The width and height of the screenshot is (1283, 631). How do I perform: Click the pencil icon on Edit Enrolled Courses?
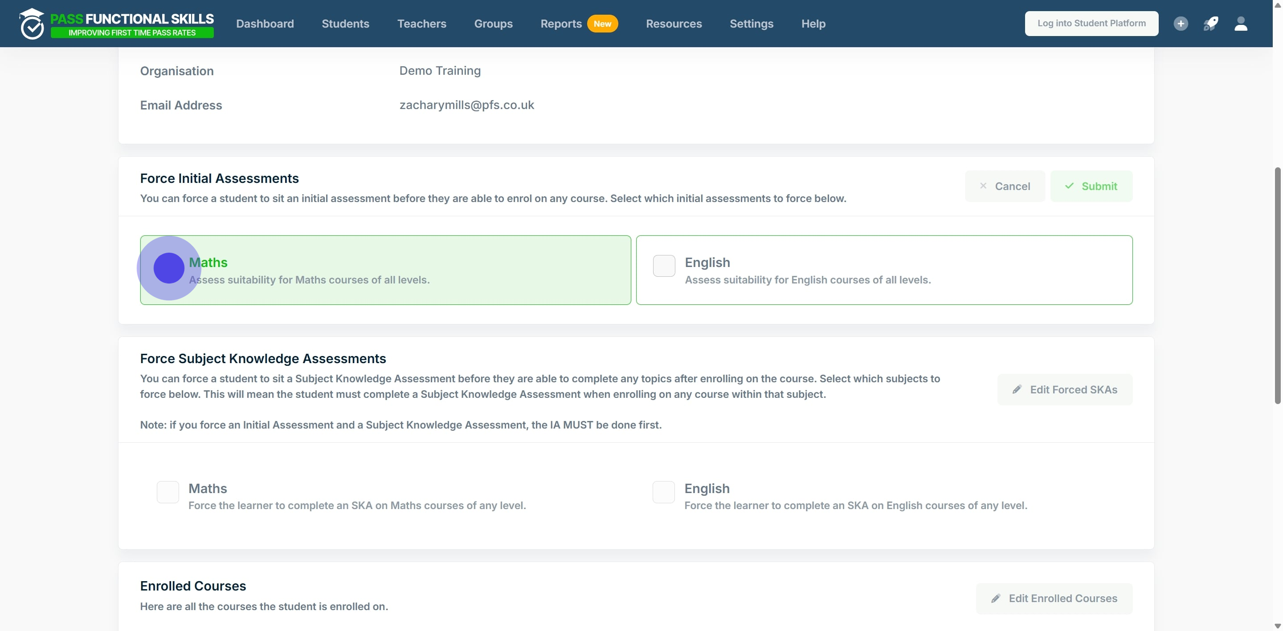[x=996, y=599]
